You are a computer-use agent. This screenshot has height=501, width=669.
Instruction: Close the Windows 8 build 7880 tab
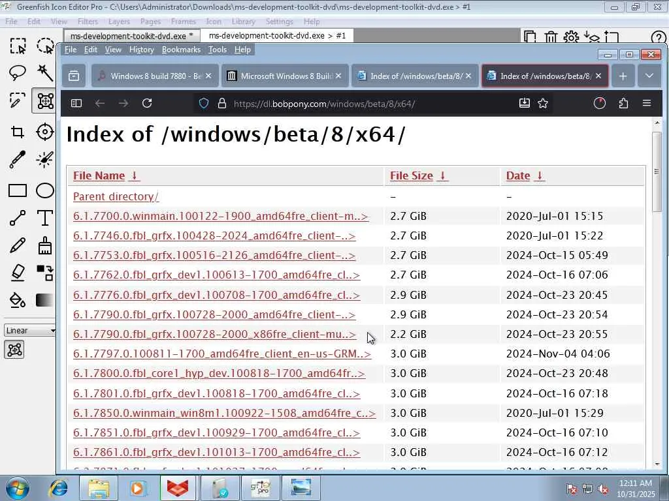pos(208,76)
